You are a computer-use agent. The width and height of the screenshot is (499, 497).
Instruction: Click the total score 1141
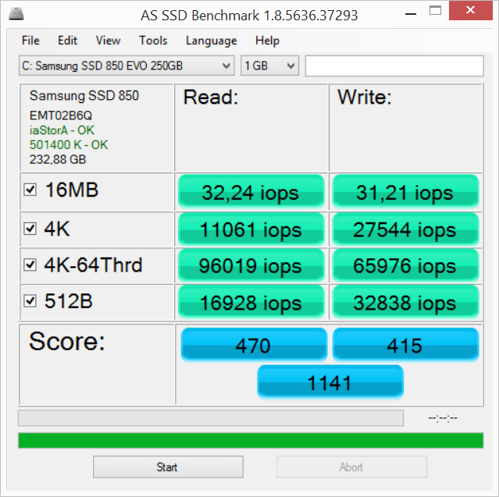(x=330, y=382)
